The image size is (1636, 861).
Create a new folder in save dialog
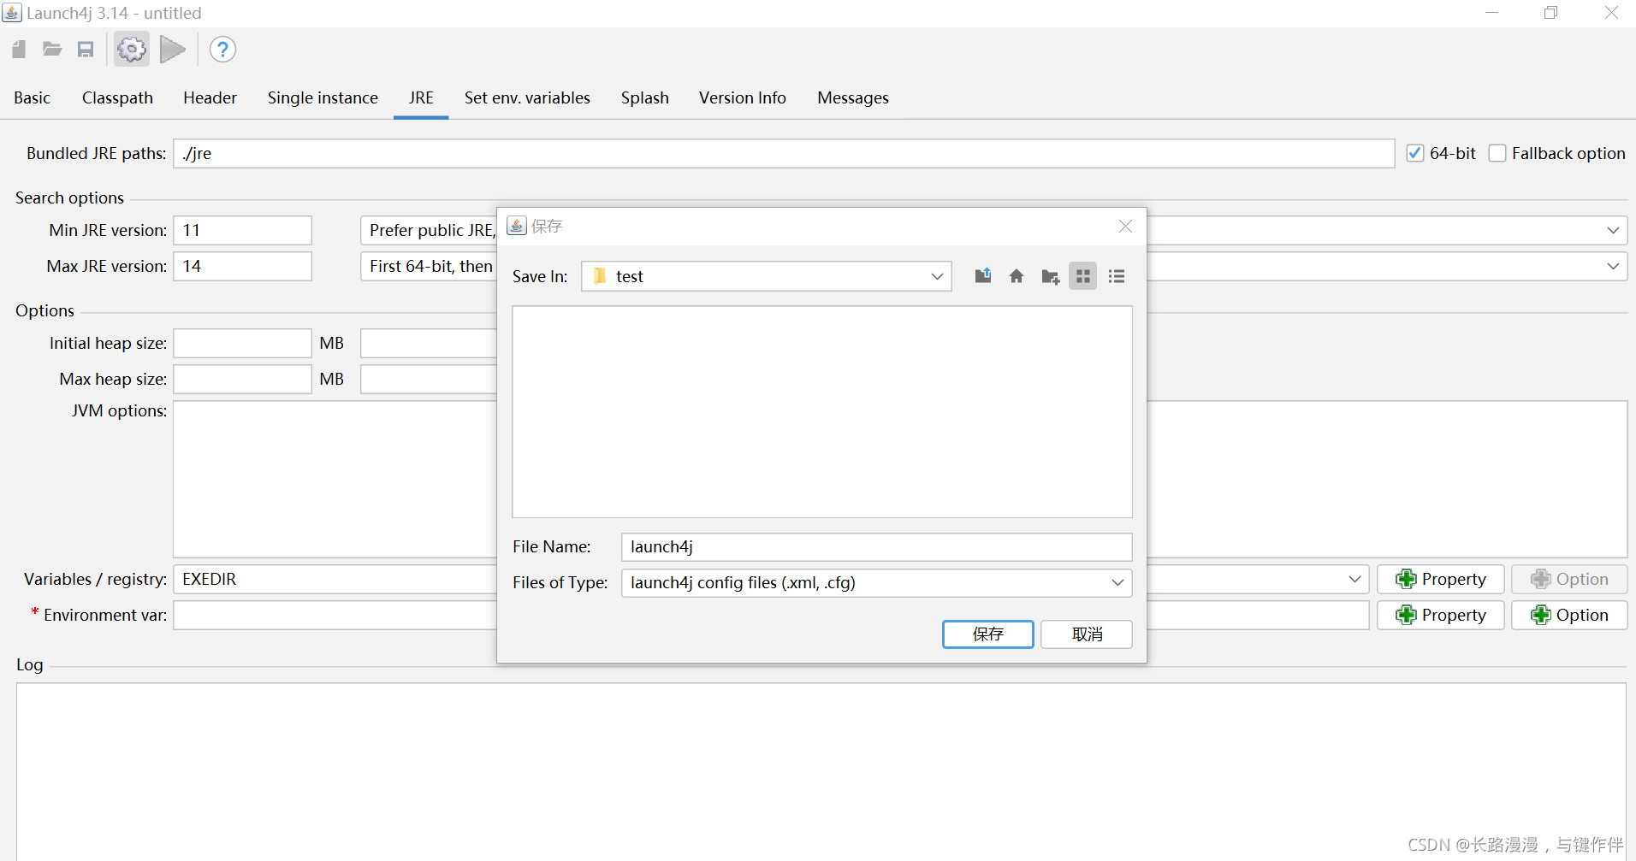click(x=1050, y=276)
